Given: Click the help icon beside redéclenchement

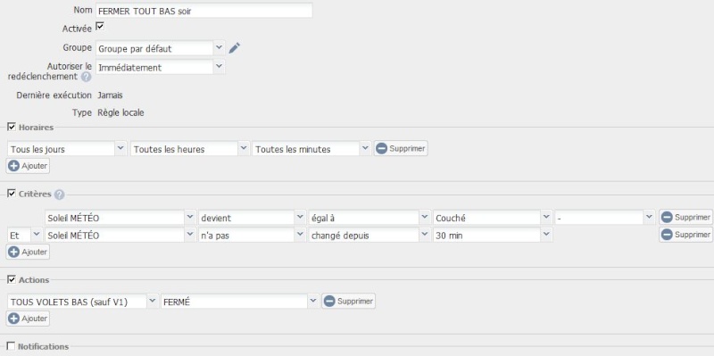Looking at the screenshot, I should (x=86, y=77).
